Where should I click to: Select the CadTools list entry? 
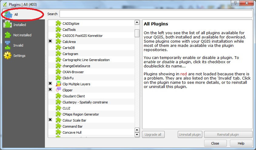[69, 30]
